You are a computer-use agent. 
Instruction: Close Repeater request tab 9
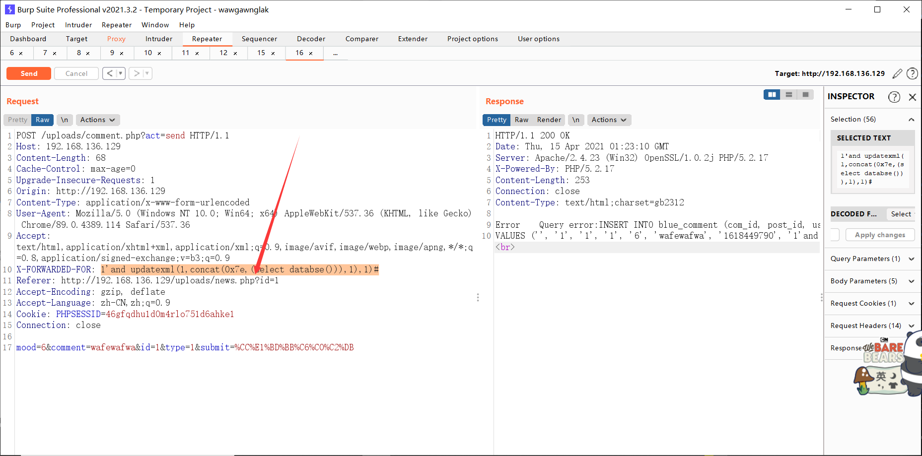tap(122, 53)
